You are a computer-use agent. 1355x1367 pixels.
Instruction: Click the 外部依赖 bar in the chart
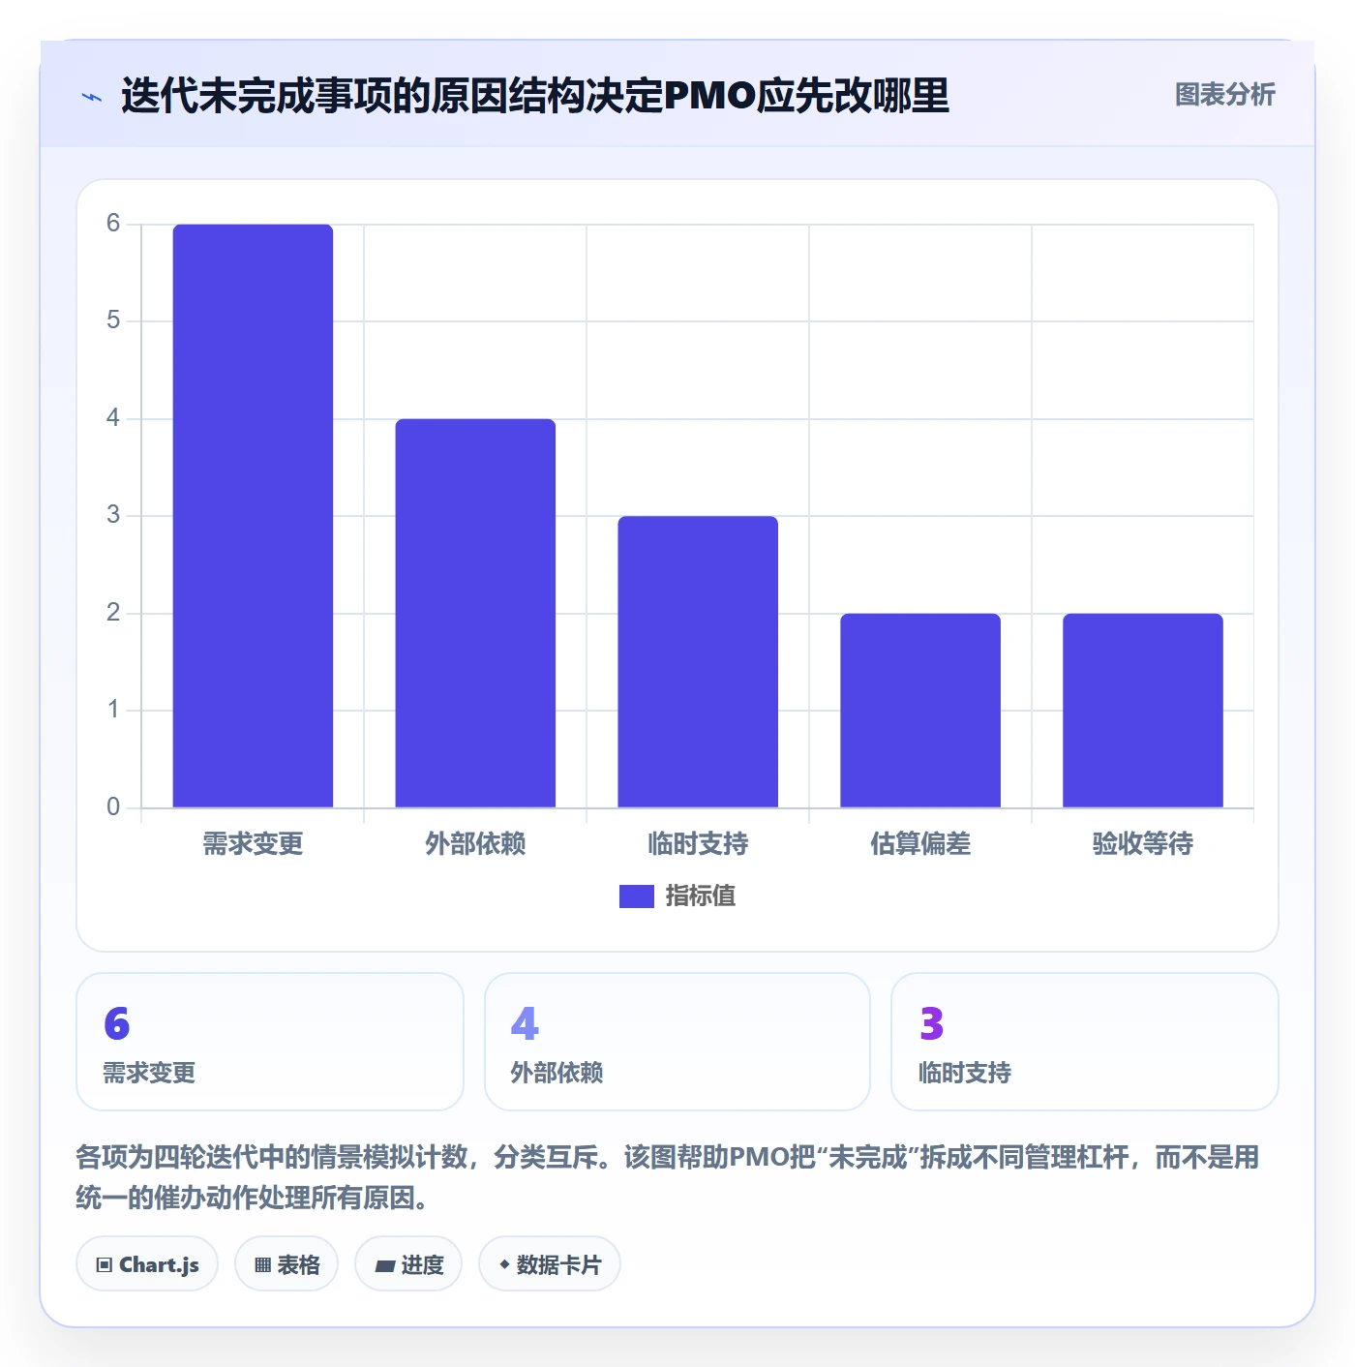[475, 613]
